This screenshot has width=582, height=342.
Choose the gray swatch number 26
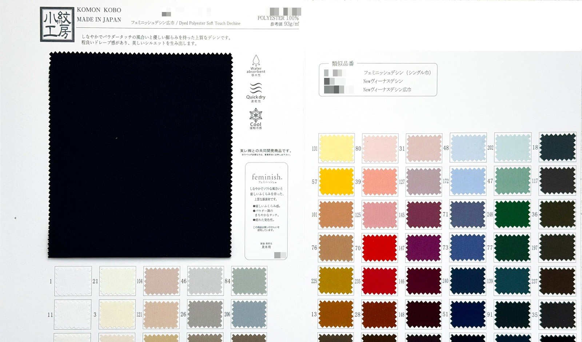pyautogui.click(x=205, y=314)
